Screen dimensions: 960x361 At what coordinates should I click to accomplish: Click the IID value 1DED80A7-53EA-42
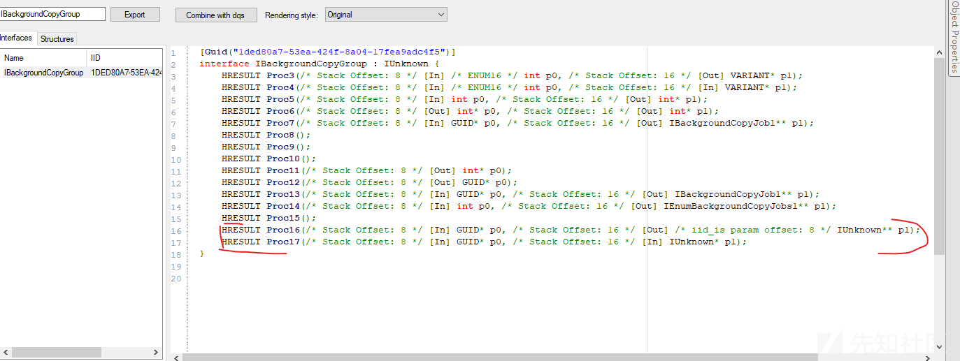coord(126,73)
